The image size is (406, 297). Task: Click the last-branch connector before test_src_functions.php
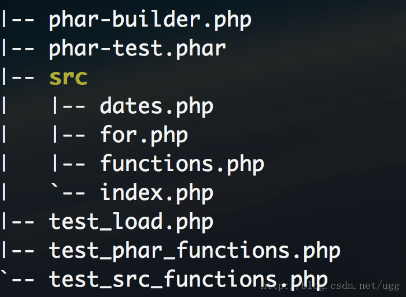point(17,277)
